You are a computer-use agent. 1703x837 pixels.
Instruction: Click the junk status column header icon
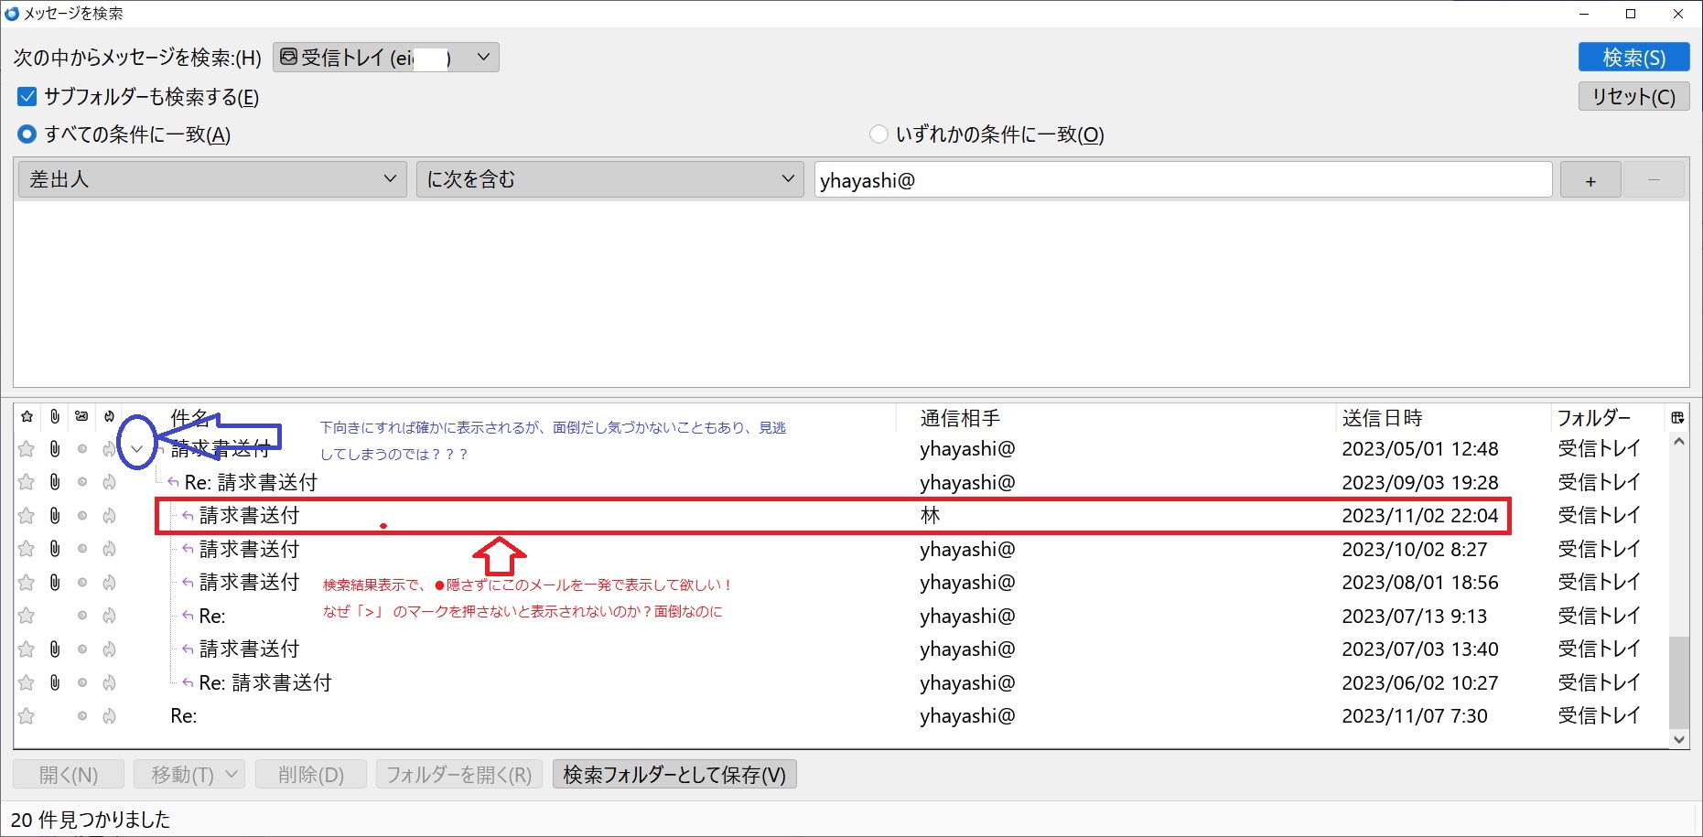pyautogui.click(x=109, y=417)
